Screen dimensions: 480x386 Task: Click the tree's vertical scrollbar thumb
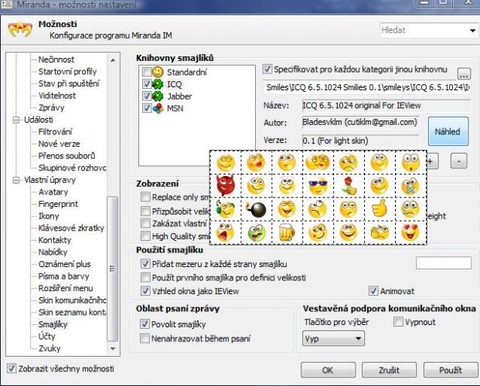click(112, 269)
